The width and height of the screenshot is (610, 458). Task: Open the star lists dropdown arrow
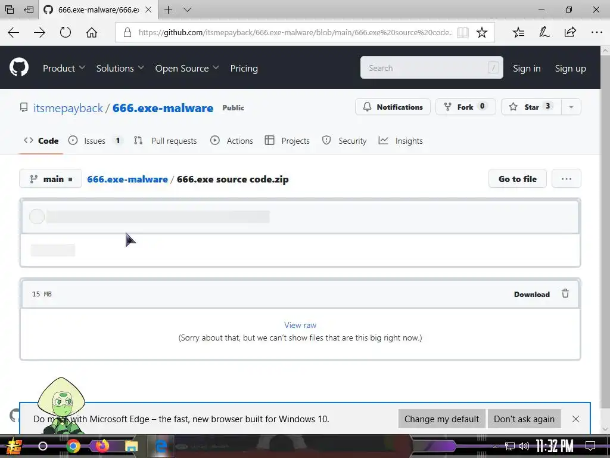click(571, 107)
